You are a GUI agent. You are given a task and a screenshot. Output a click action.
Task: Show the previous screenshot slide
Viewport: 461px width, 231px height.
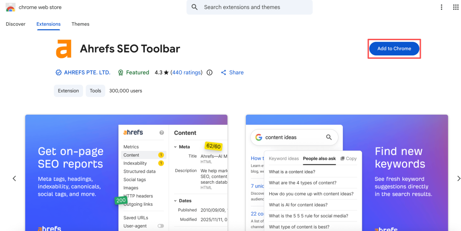[x=14, y=179]
